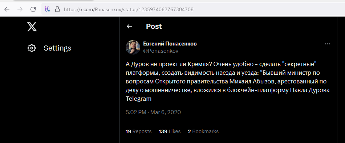Click the X logo icon
Image resolution: width=345 pixels, height=143 pixels.
32,27
